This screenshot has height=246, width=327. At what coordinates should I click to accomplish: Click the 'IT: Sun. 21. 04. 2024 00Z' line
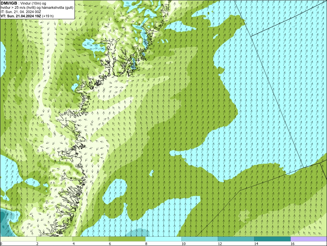coord(21,12)
